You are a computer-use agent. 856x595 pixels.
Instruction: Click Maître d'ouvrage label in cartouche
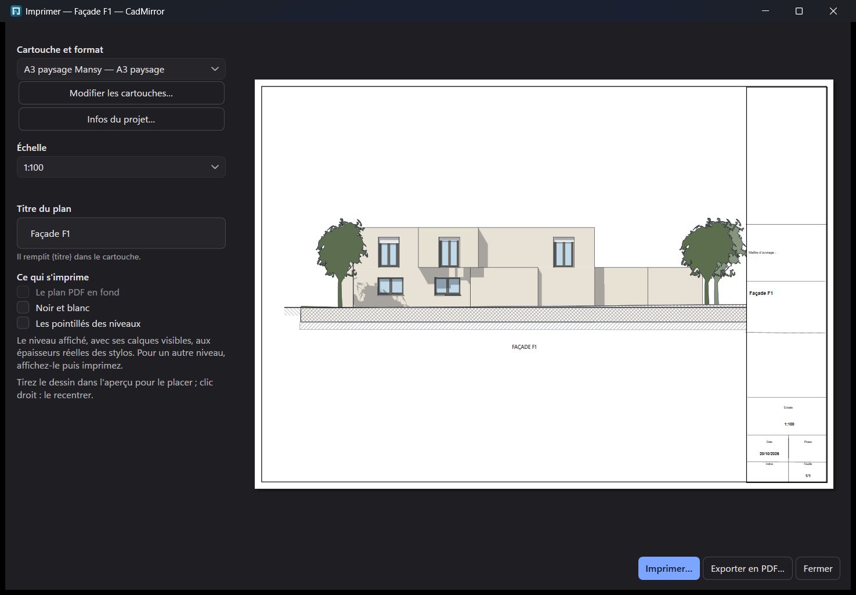762,253
